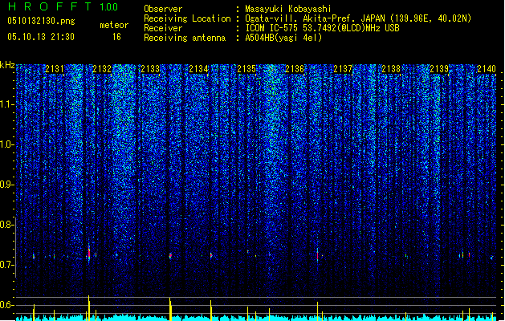This screenshot has width=505, height=321.
Task: Click the 2131 time marker
Action: pos(55,69)
